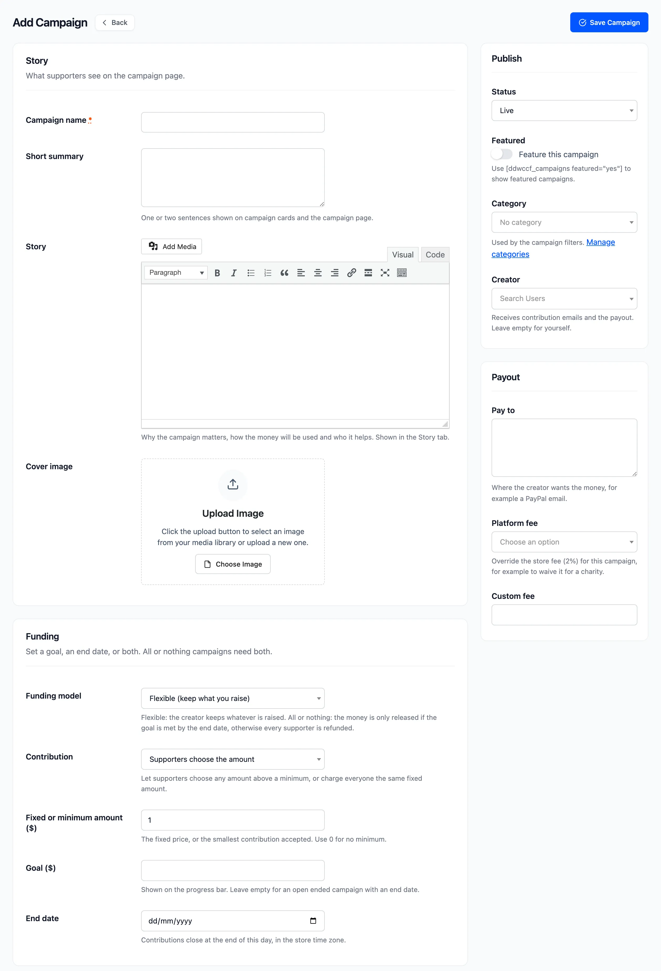Click the Short summary resize grip

[x=322, y=204]
